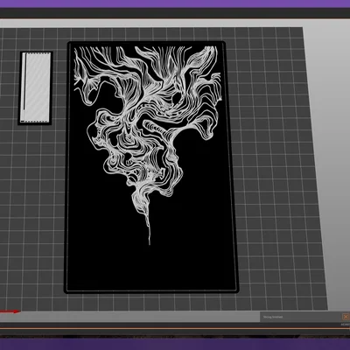The height and width of the screenshot is (350, 350).
Task: Click the gray hatched fill of prime tower
Action: (x=38, y=86)
